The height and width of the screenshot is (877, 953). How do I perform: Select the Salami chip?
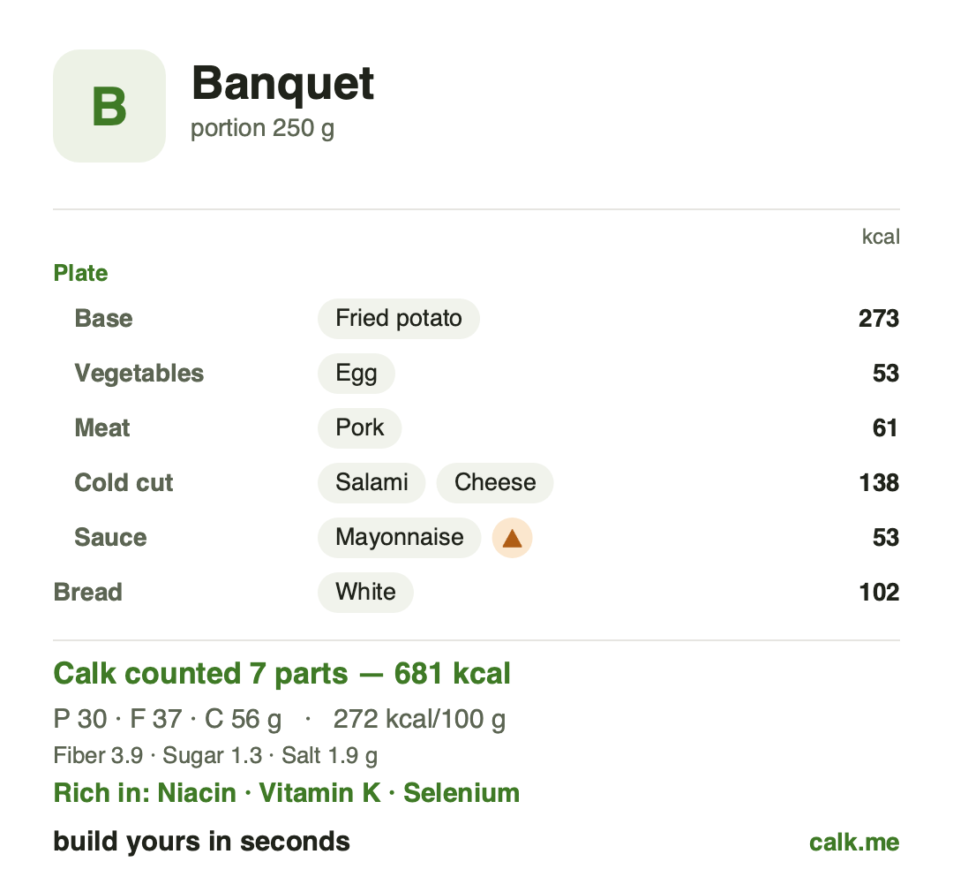(371, 483)
